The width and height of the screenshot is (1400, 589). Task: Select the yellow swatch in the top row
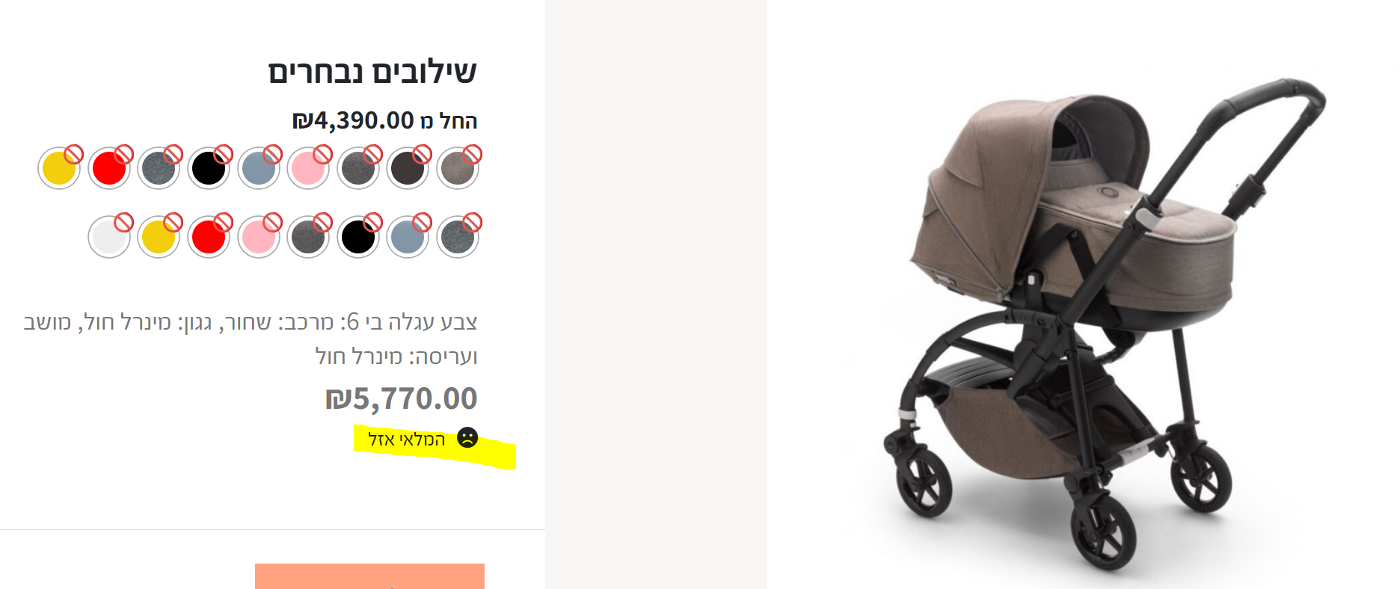[x=59, y=168]
